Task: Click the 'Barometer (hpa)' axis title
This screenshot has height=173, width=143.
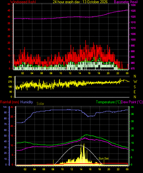Action: point(126,2)
